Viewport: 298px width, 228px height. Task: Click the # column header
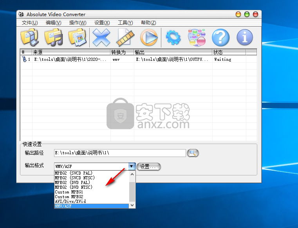click(x=26, y=52)
